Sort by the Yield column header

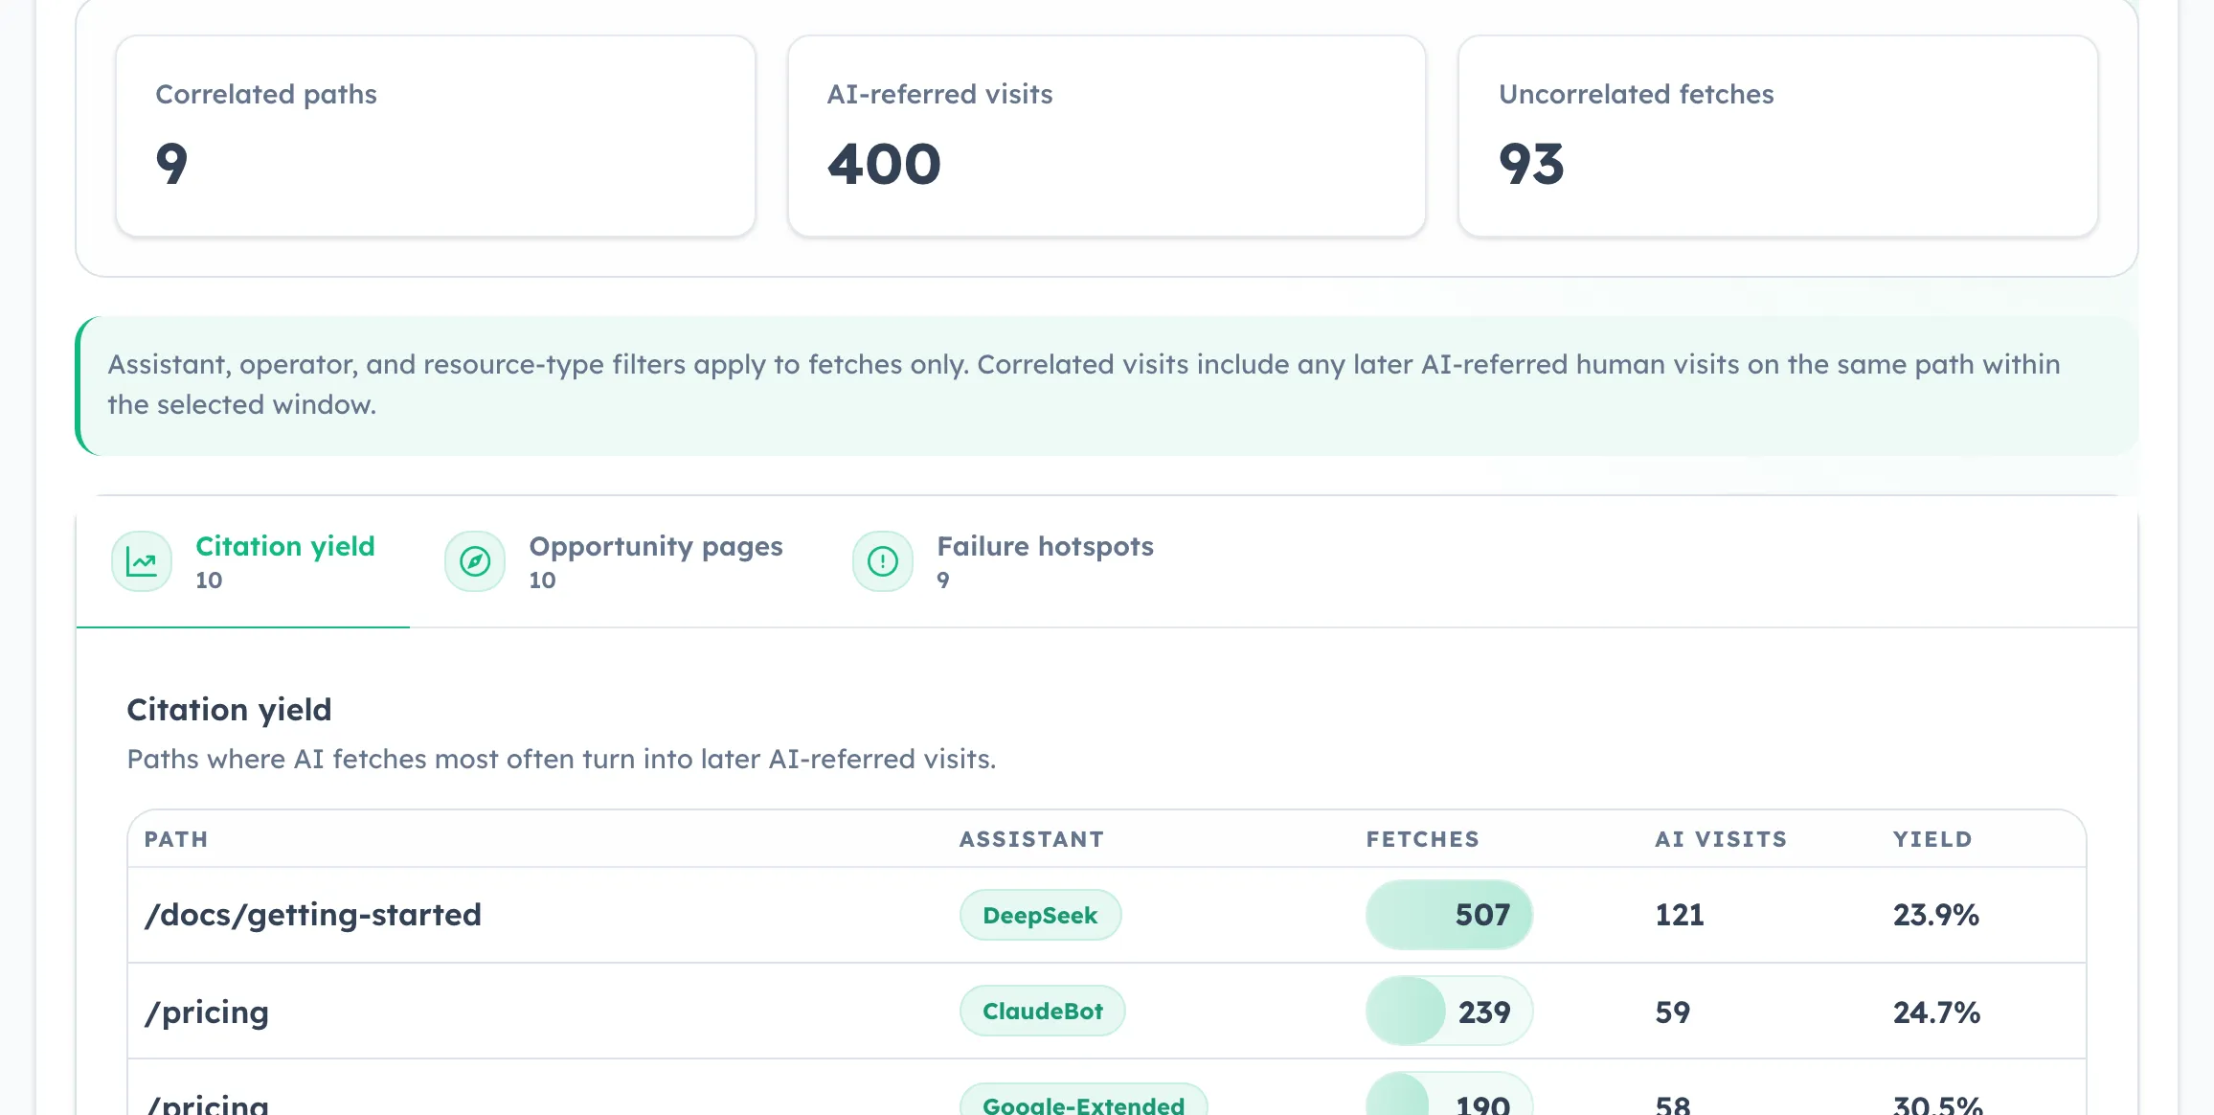[x=1932, y=839]
